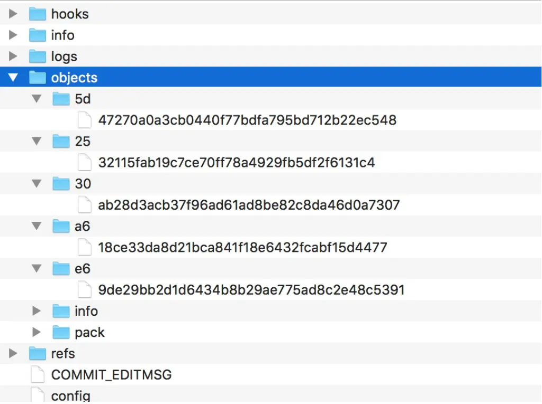Select file 18ce33da8d21bca841f18e6432fcabf15d4477
Screen dimensions: 542x404
(242, 247)
